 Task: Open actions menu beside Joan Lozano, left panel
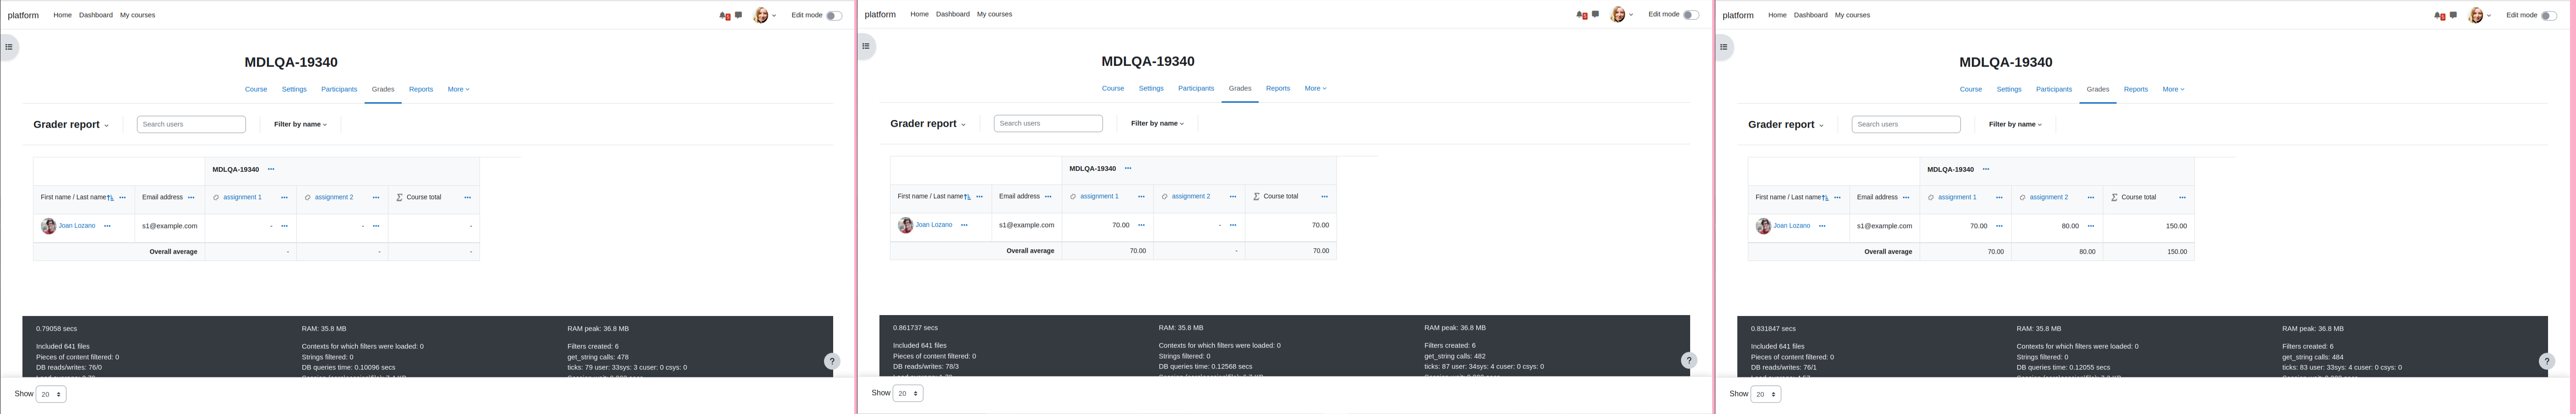[x=107, y=226]
